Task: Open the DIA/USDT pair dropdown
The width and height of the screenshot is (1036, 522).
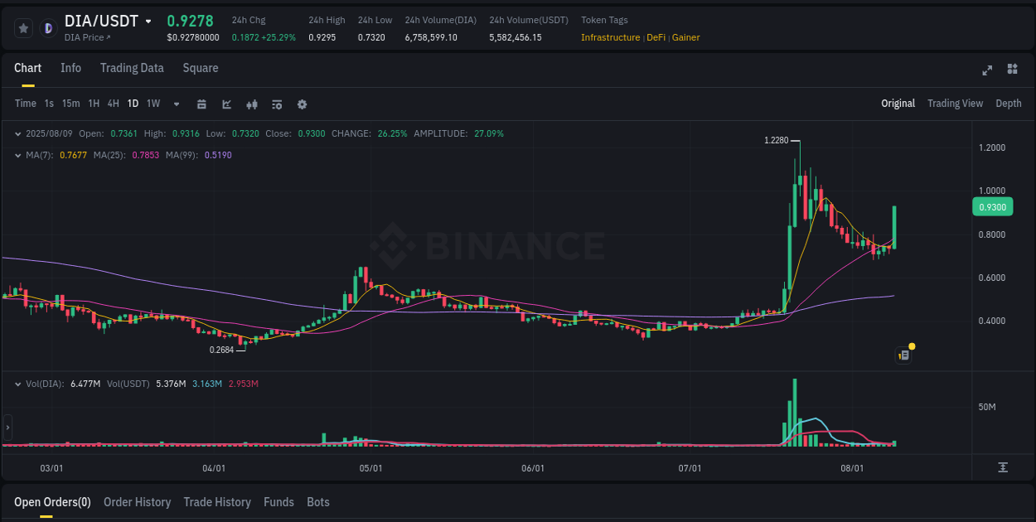Action: tap(149, 22)
